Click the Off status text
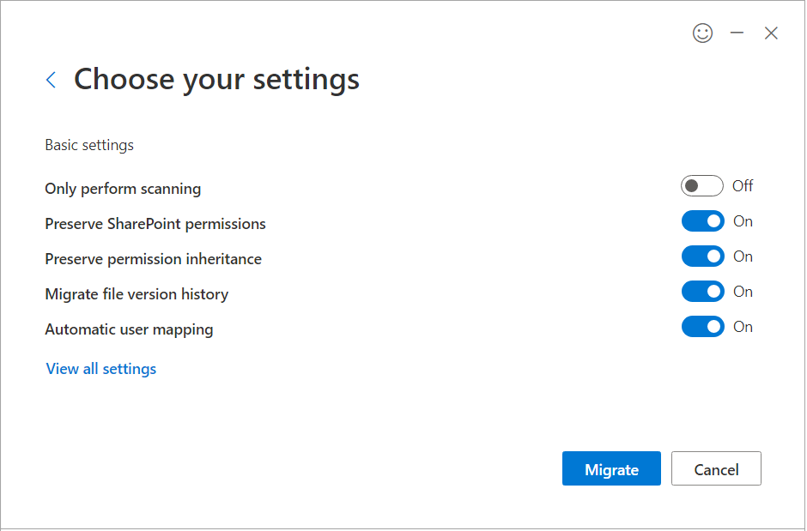This screenshot has height=531, width=807. coord(743,186)
